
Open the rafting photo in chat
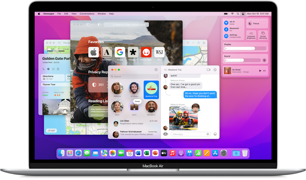(x=183, y=118)
